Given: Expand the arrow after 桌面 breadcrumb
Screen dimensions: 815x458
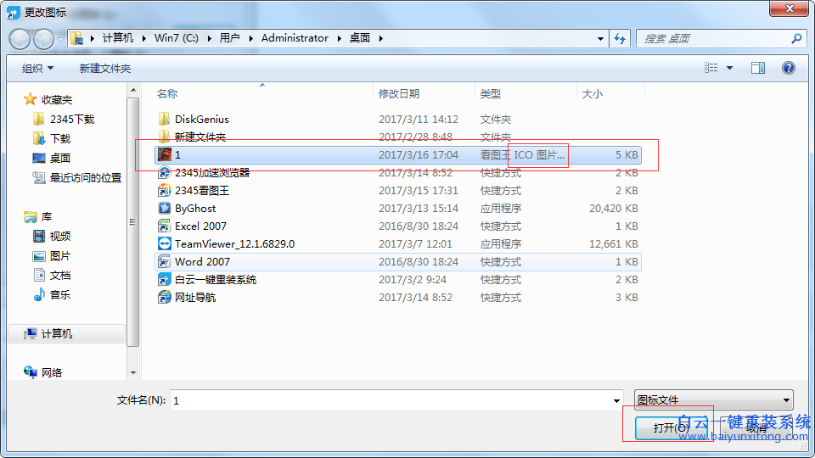Looking at the screenshot, I should click(381, 38).
